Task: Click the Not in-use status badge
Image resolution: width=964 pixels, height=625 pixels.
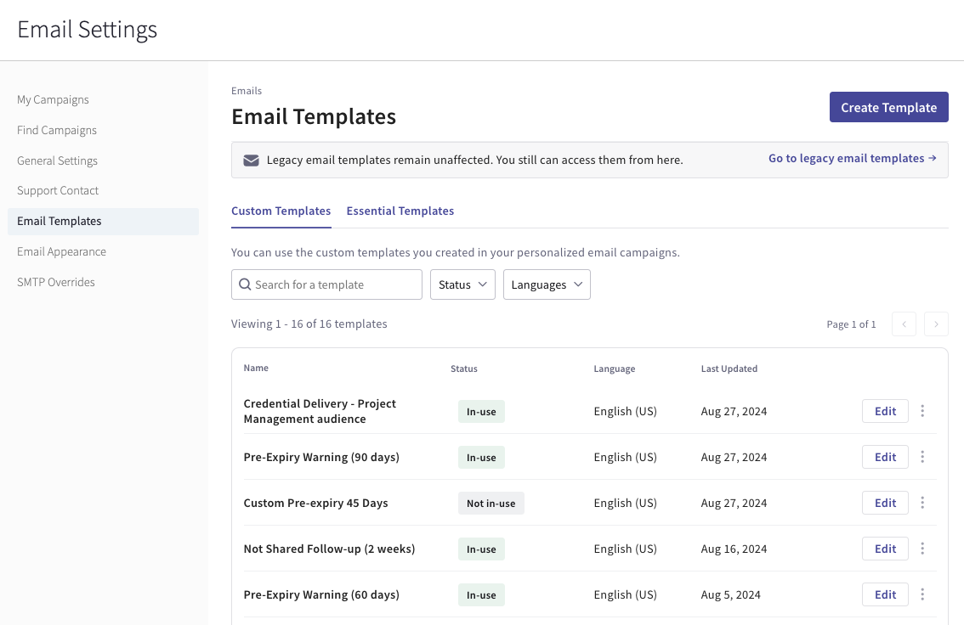Action: (x=491, y=504)
